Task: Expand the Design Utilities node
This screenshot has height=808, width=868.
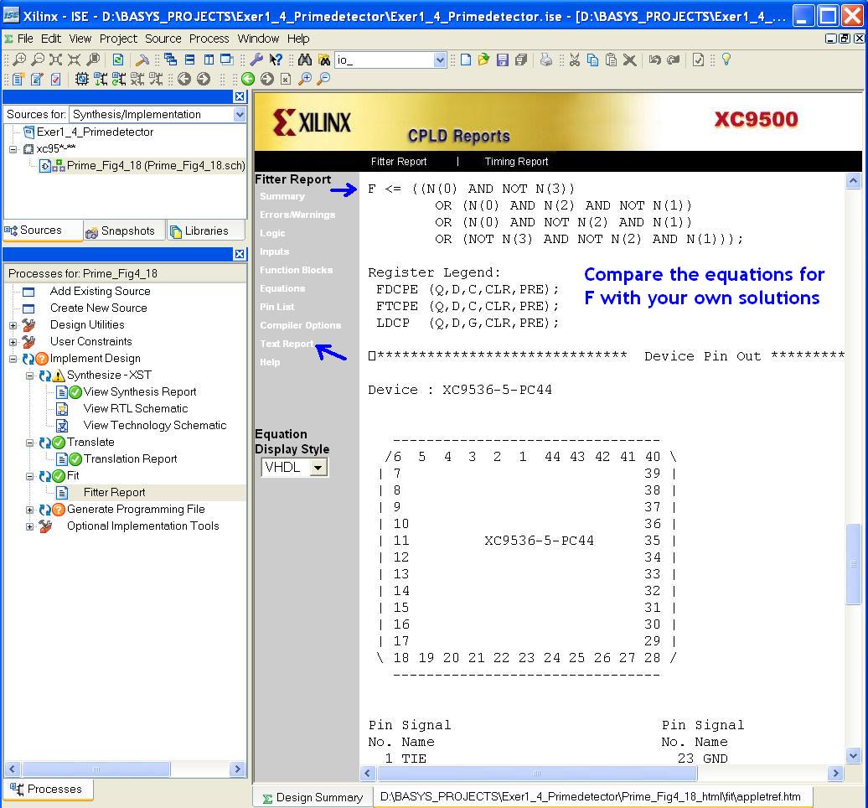Action: click(13, 325)
